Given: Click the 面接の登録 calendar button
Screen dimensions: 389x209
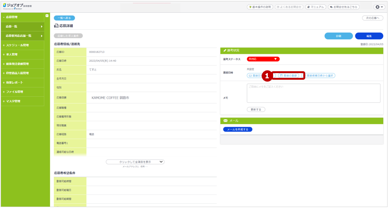Looking at the screenshot, I should pos(289,75).
